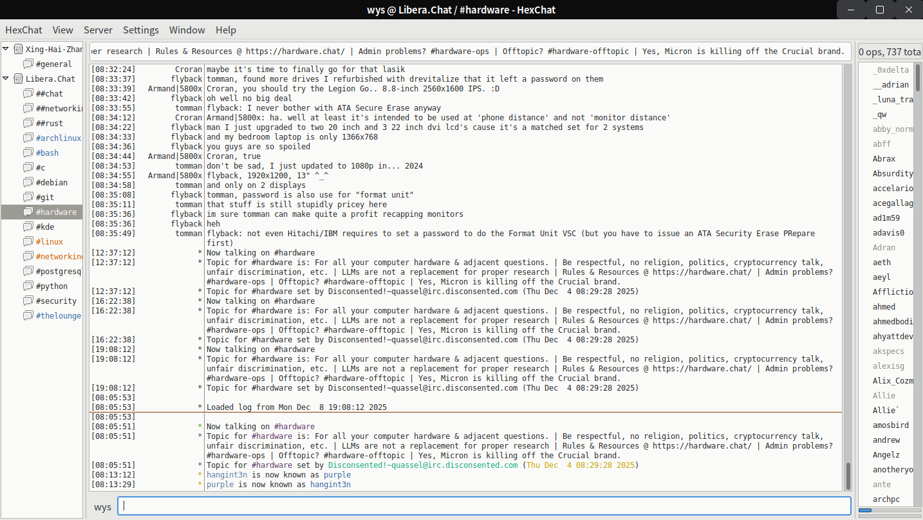Select user Abrax in the user list

(884, 159)
